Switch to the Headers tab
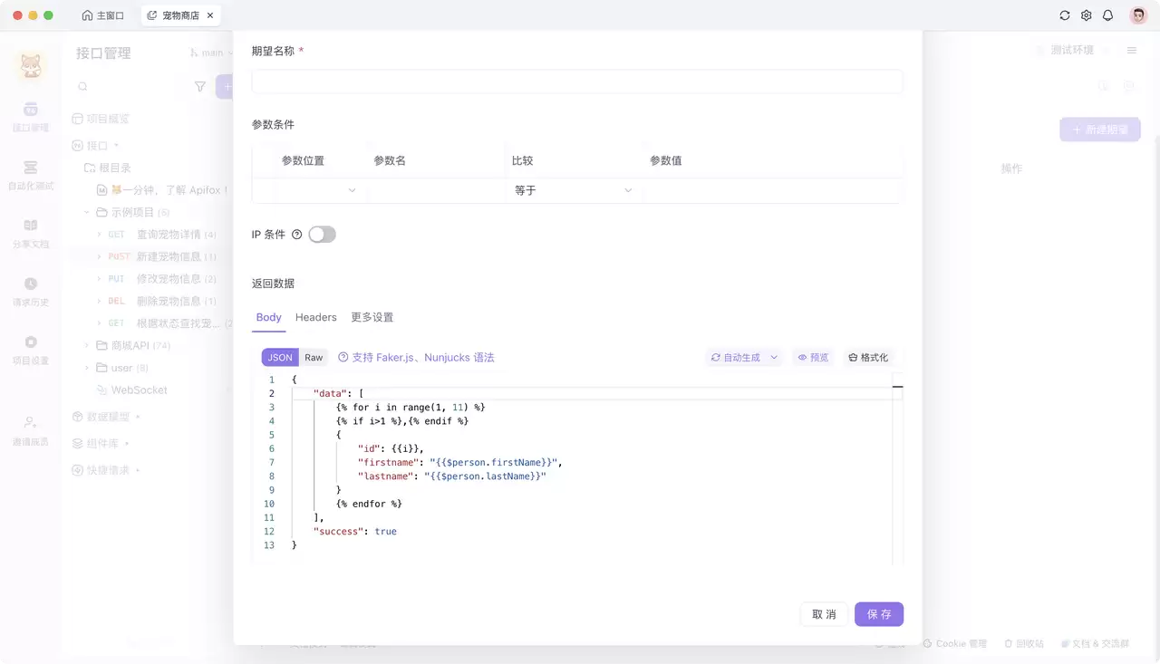 [x=316, y=317]
